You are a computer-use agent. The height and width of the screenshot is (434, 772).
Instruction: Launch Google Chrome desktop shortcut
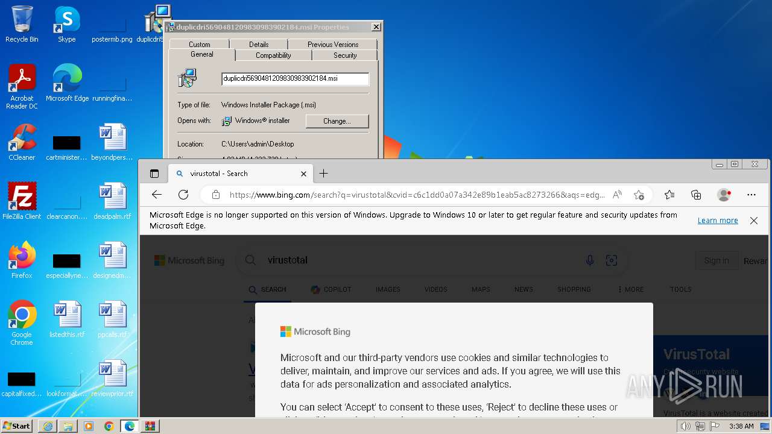(x=22, y=323)
